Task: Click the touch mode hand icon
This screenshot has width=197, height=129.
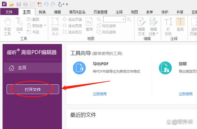Action: [x=60, y=4]
